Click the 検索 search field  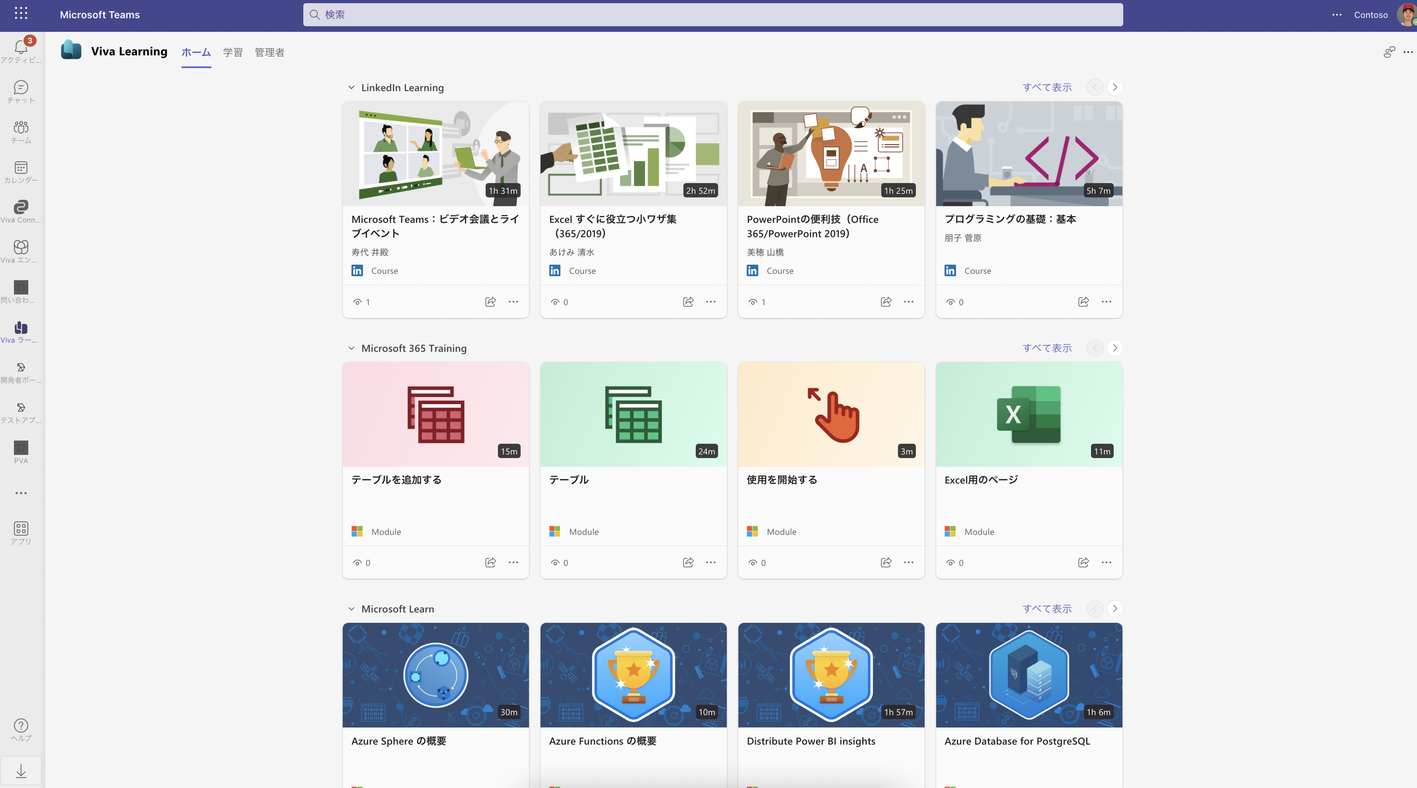pyautogui.click(x=712, y=15)
